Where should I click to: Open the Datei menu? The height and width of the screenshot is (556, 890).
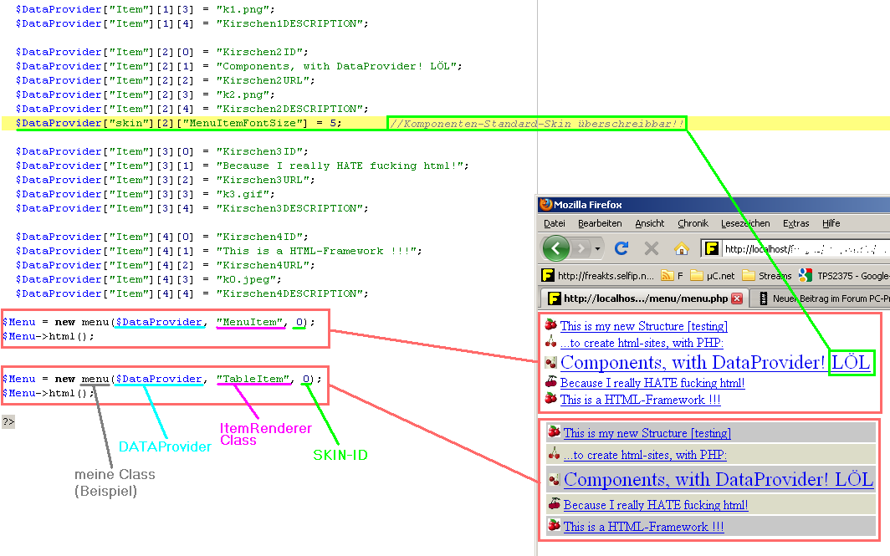[555, 223]
